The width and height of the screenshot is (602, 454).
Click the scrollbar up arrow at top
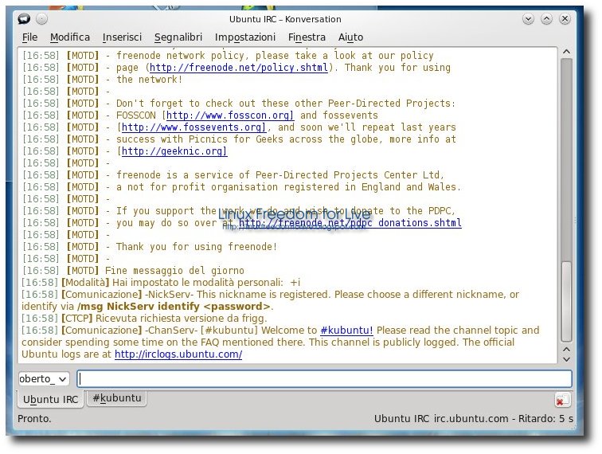point(566,52)
